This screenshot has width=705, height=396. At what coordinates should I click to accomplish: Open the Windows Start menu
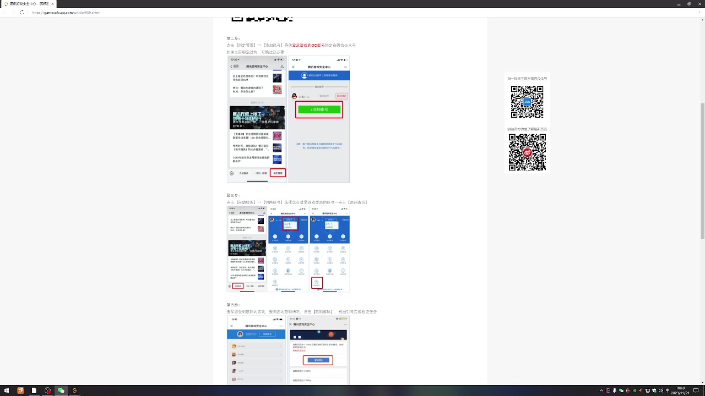pos(6,391)
